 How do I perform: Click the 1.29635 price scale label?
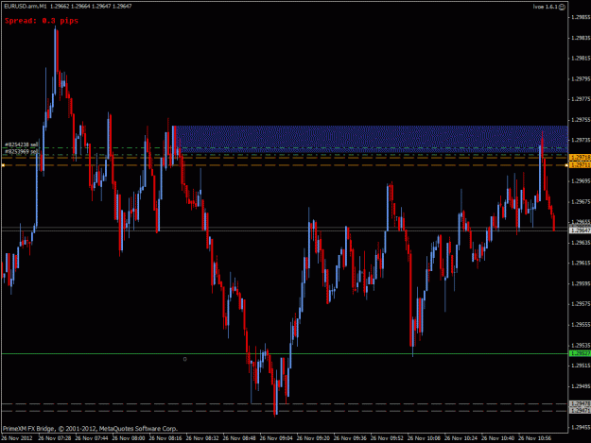[x=581, y=243]
